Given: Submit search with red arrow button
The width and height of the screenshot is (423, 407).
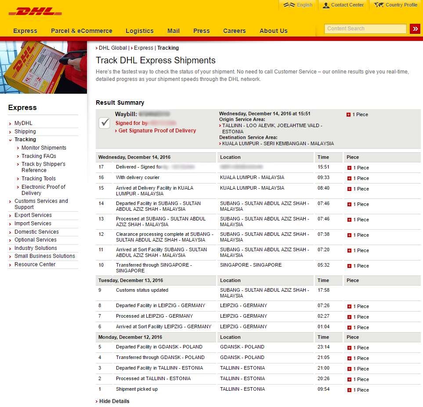Looking at the screenshot, I should tap(415, 29).
